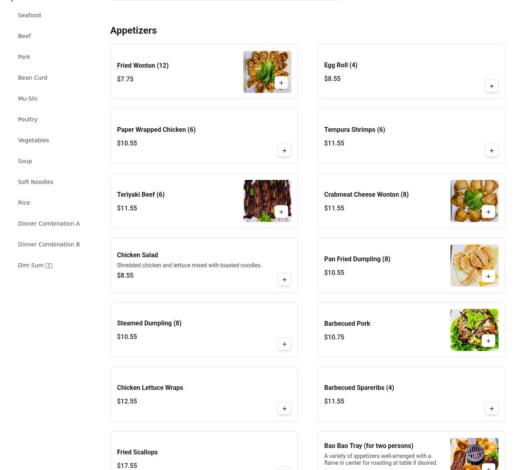Jump to Rice menu section
This screenshot has height=470, width=517.
[24, 203]
